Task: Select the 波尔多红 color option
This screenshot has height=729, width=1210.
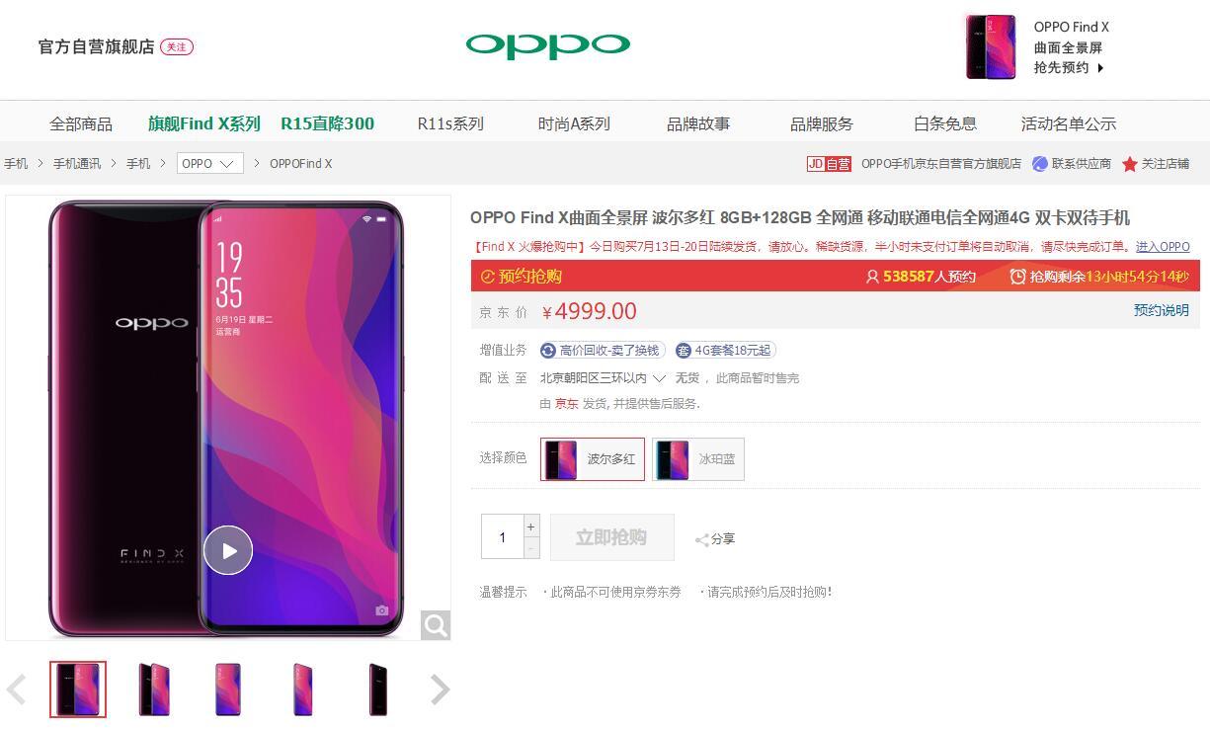Action: 593,459
